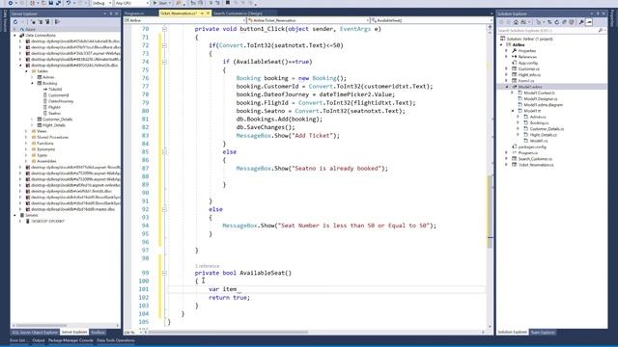Collapse the Data Connections node
The width and height of the screenshot is (618, 347).
pos(15,36)
